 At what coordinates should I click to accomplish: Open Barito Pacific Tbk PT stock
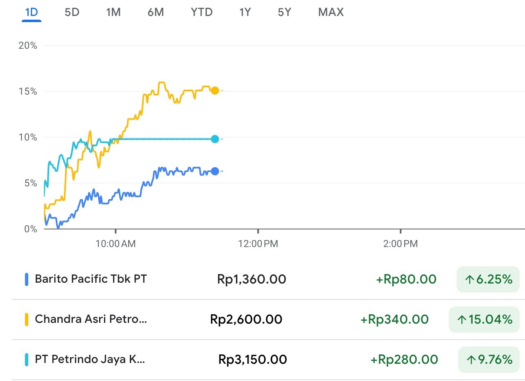pyautogui.click(x=268, y=279)
